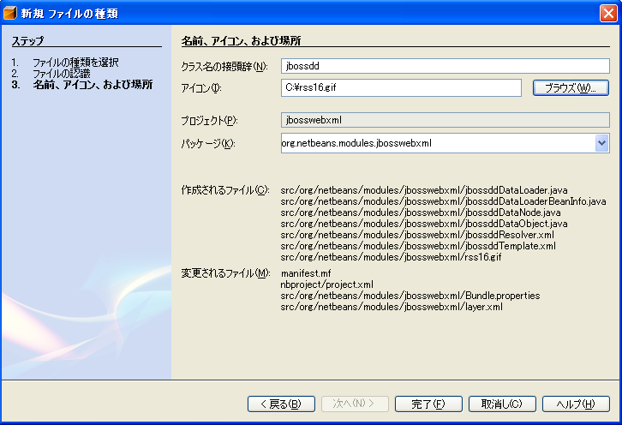622x425 pixels.
Task: Cancel with the 取消し(C) button
Action: coord(502,404)
